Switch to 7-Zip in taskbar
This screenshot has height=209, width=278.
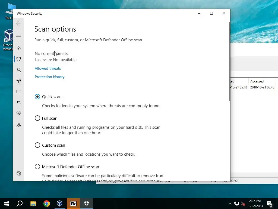click(x=73, y=204)
